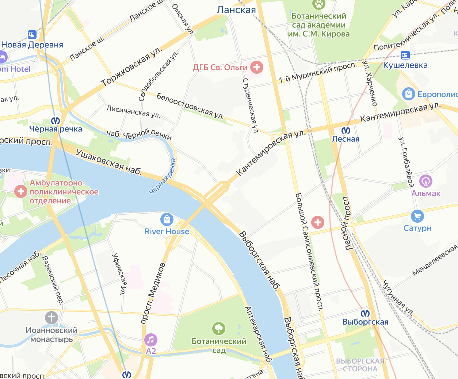Click the Ботанический сад академии paw icon
Image resolution: width=458 pixels, height=379 pixels.
click(x=319, y=4)
